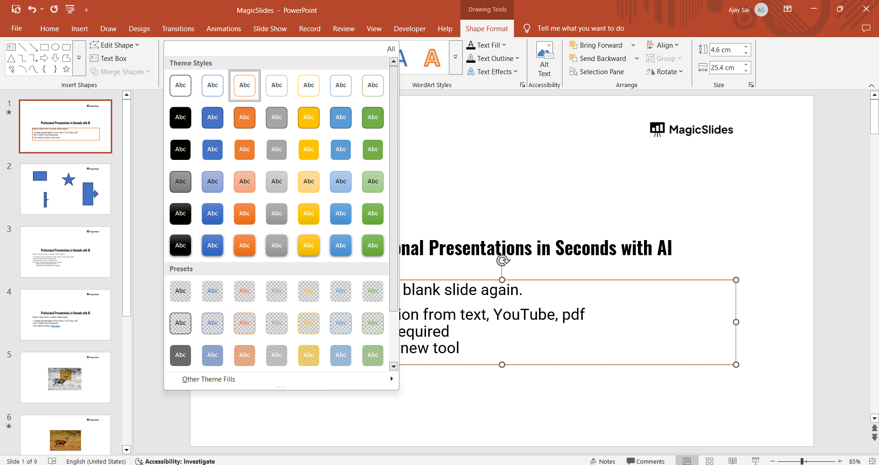The width and height of the screenshot is (879, 465).
Task: Choose the Curve shape tool
Action: pos(33,69)
